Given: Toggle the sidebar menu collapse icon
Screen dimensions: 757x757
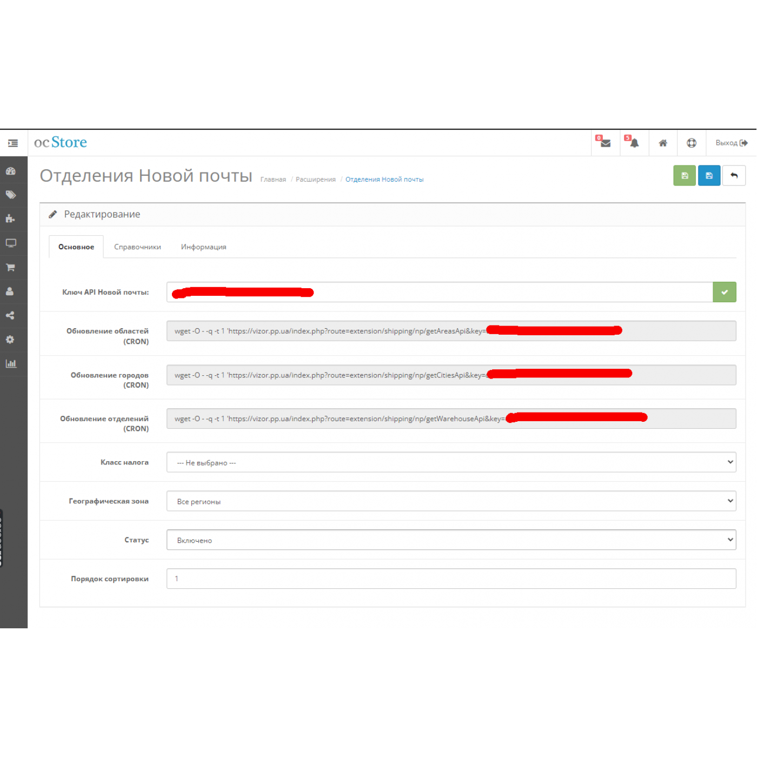Looking at the screenshot, I should (x=13, y=143).
